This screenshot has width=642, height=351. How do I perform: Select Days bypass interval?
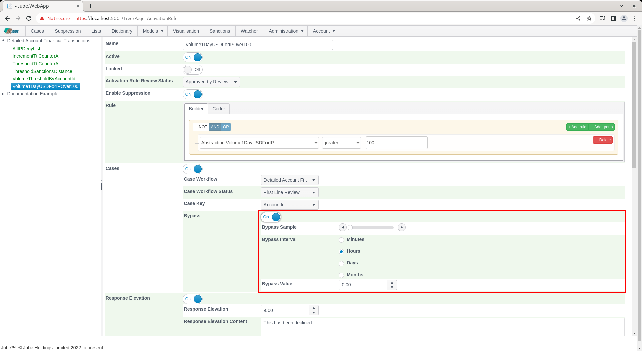(341, 264)
